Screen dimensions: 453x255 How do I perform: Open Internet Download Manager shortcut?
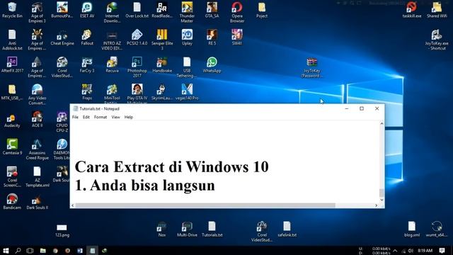pyautogui.click(x=112, y=13)
